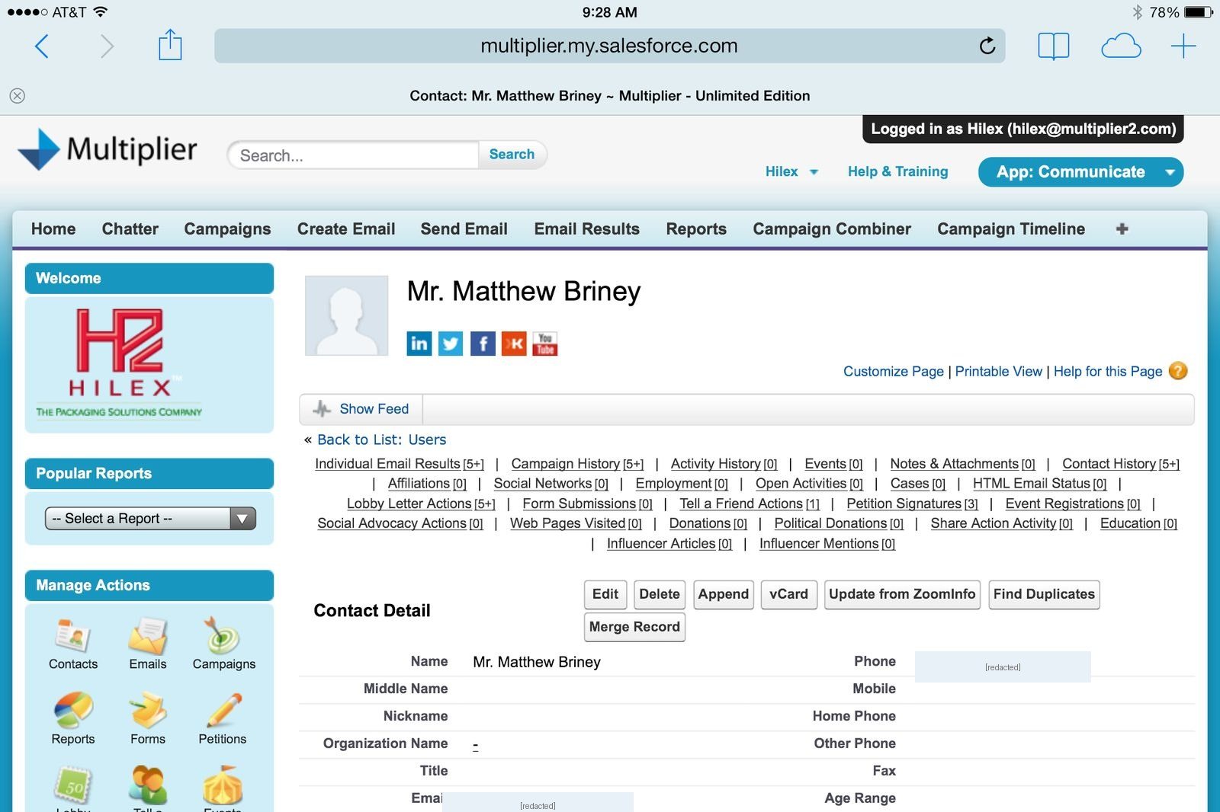The image size is (1220, 812).
Task: Reload the current page
Action: coord(987,46)
